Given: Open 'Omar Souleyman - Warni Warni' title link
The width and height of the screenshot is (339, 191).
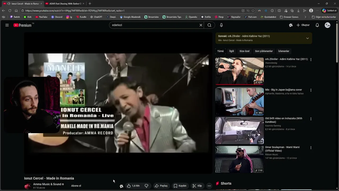Looking at the screenshot, I should (x=282, y=149).
